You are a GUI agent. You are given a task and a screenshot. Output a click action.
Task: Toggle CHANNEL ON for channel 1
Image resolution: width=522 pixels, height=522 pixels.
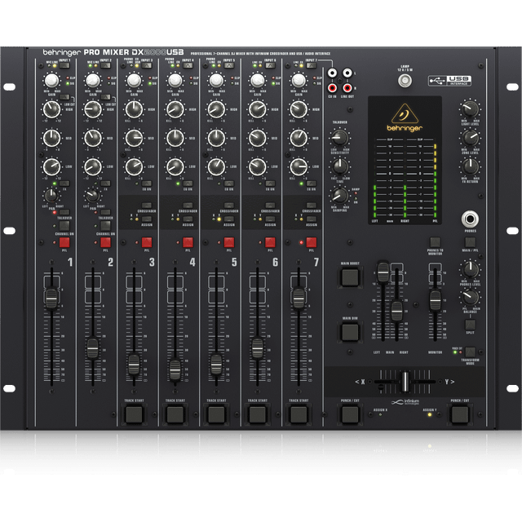[x=64, y=226]
